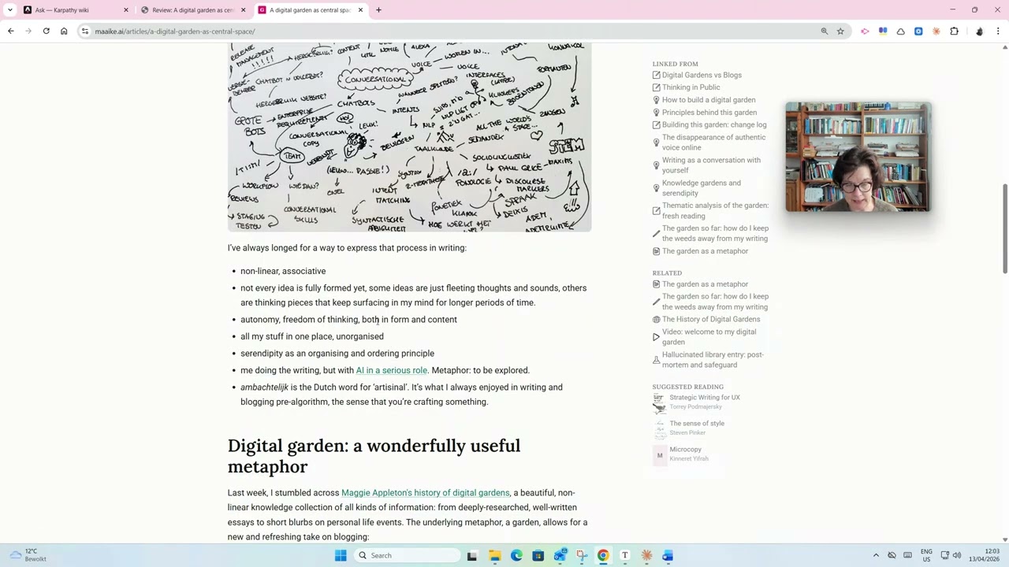Open 'Microcopy' suggested reading entry
Viewport: 1009px width, 567px height.
[x=685, y=450]
